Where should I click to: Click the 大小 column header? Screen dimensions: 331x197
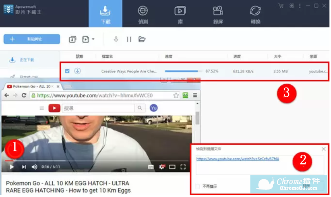[278, 57]
